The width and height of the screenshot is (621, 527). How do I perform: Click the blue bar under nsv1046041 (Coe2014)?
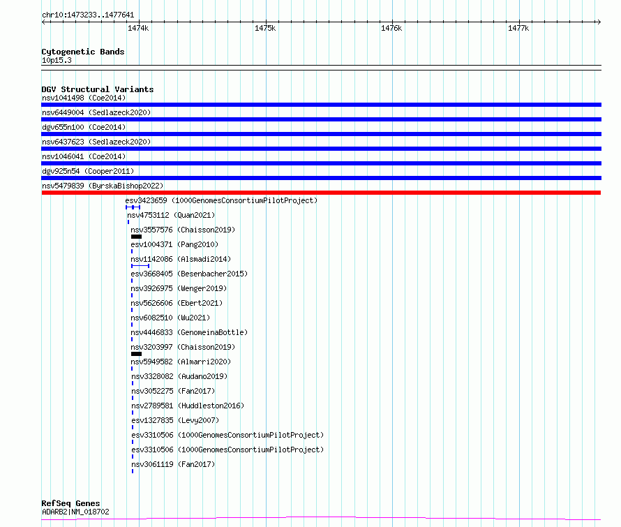(x=321, y=163)
